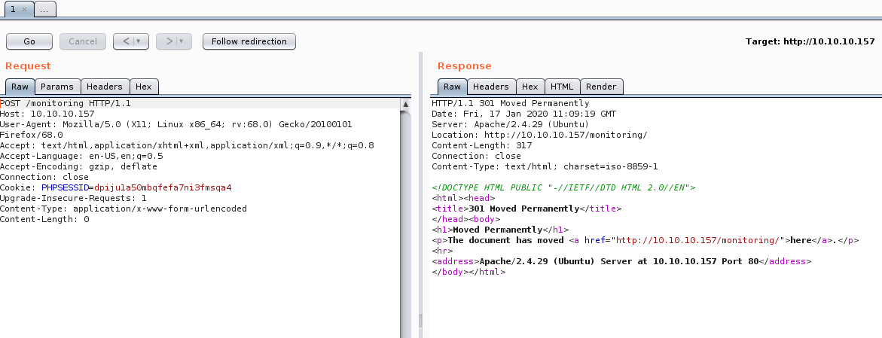The height and width of the screenshot is (338, 882).
Task: Click the DOCTYPE HTML PUBLIC line
Action: [563, 187]
